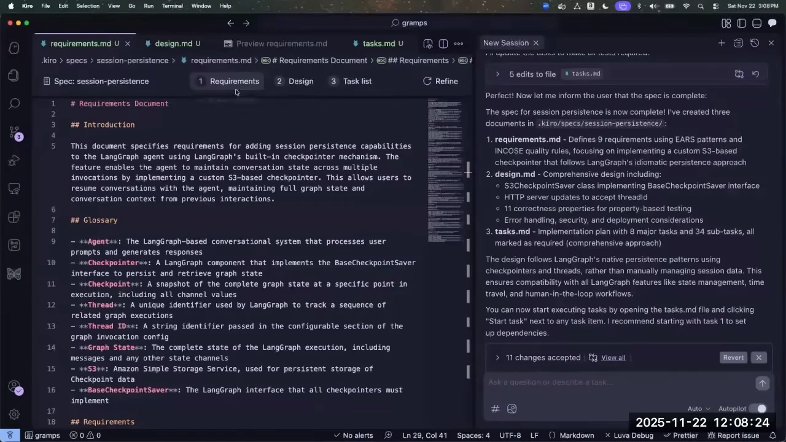Attach an image to the chat
This screenshot has width=786, height=442.
tap(512, 409)
